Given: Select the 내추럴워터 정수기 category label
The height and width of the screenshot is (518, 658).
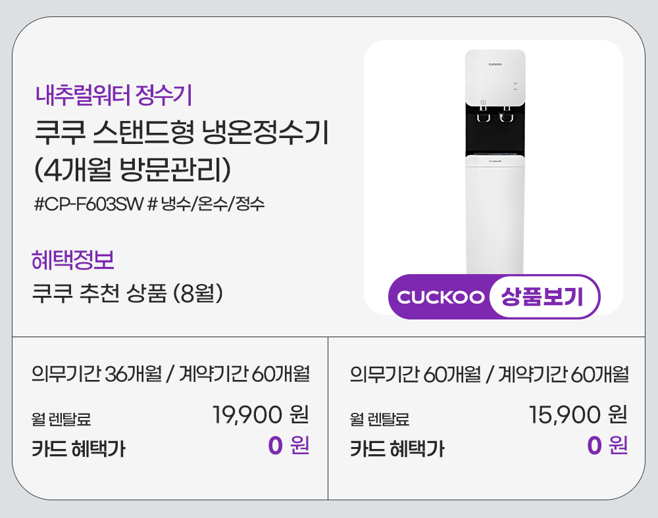Looking at the screenshot, I should pos(113,96).
